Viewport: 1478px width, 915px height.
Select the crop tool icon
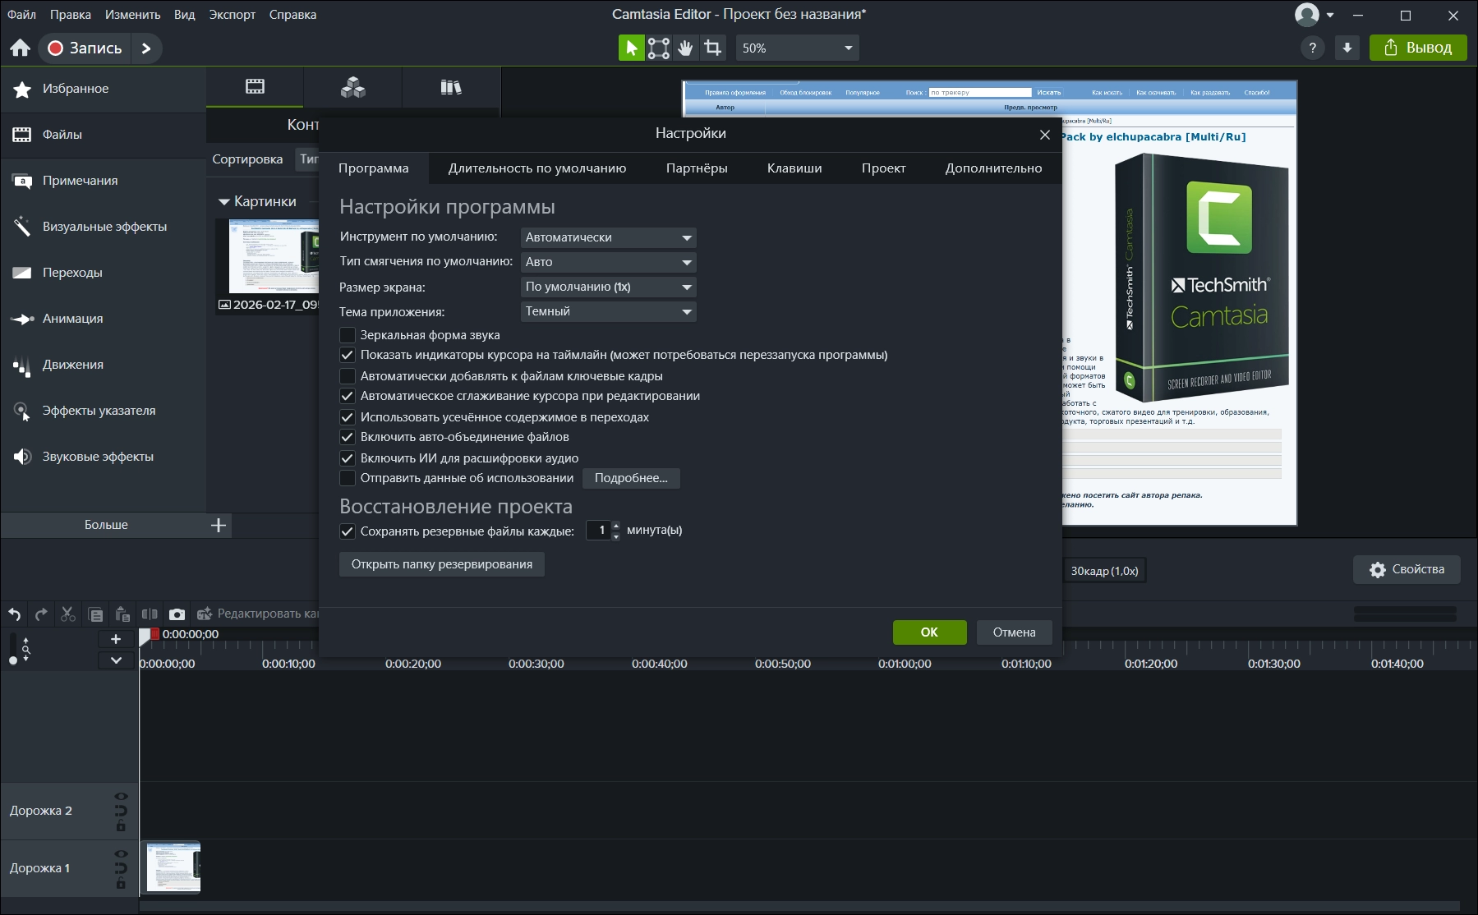pyautogui.click(x=713, y=48)
